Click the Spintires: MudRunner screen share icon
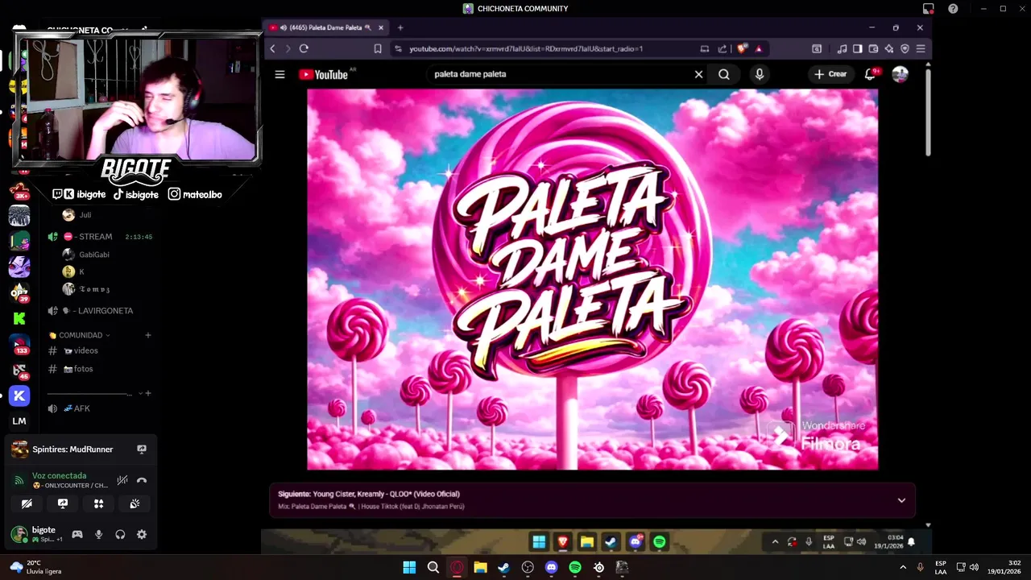 [142, 449]
